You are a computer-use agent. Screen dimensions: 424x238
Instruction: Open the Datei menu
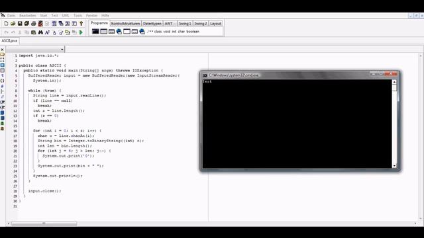[x=11, y=16]
